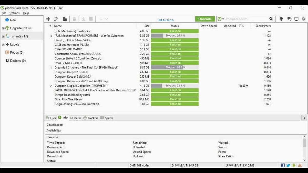Switch to the Files tab
308x173 pixels.
coord(51,118)
